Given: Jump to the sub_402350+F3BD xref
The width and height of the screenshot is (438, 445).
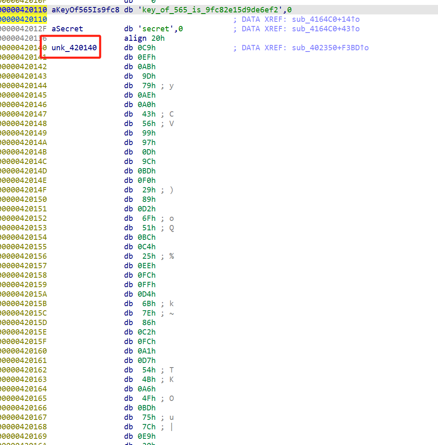Looking at the screenshot, I should point(330,48).
